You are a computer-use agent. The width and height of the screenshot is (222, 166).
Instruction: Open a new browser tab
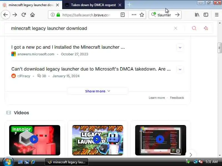tap(129, 5)
